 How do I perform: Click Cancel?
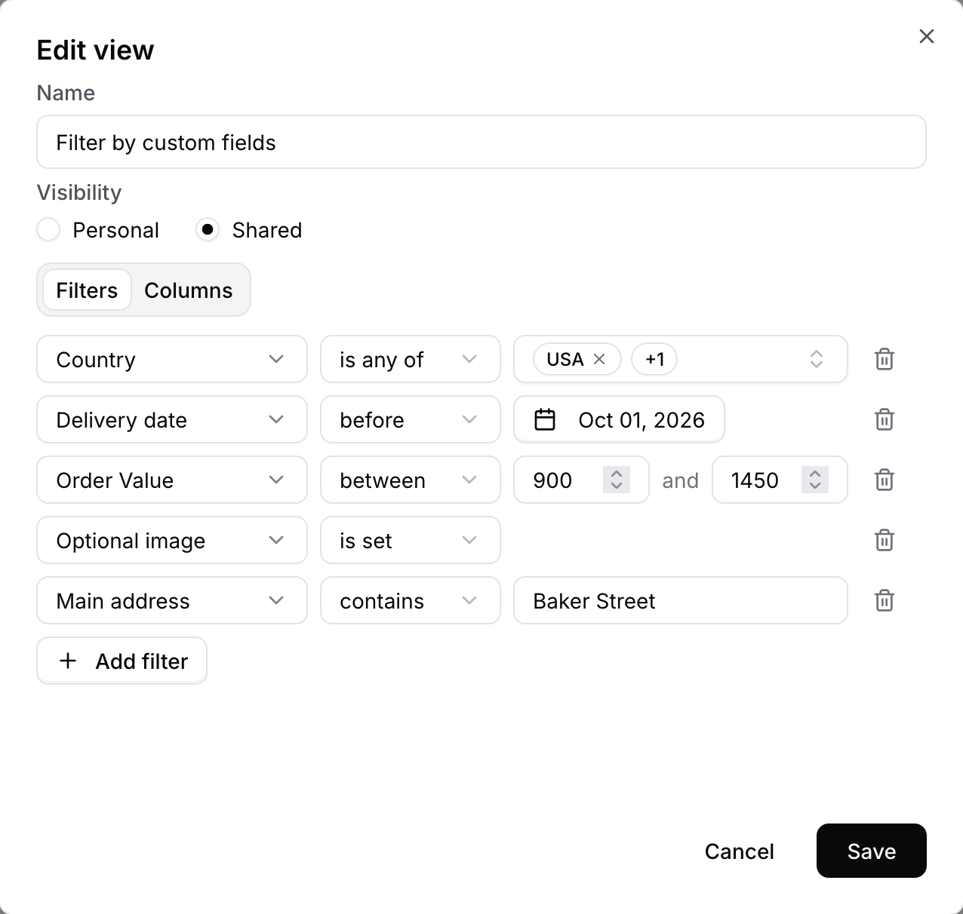[740, 851]
